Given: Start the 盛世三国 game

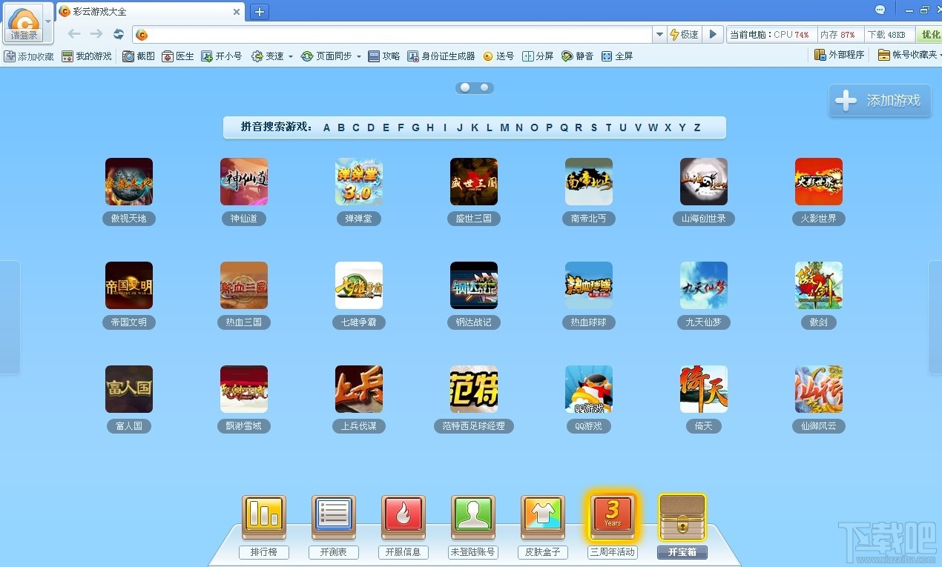Looking at the screenshot, I should [474, 182].
